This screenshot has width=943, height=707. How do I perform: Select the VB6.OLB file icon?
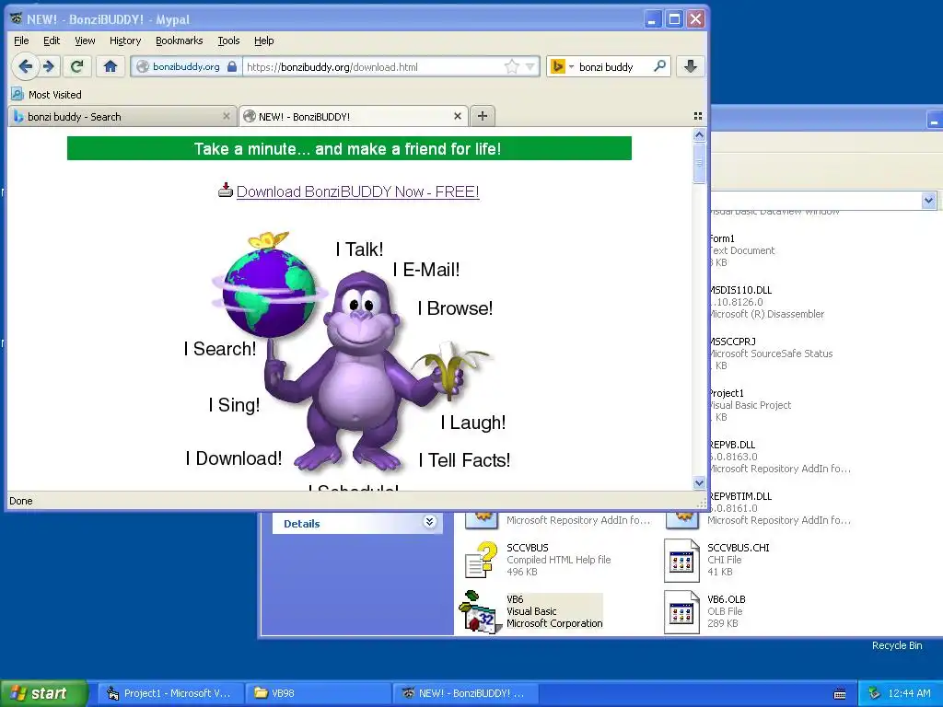click(x=682, y=612)
